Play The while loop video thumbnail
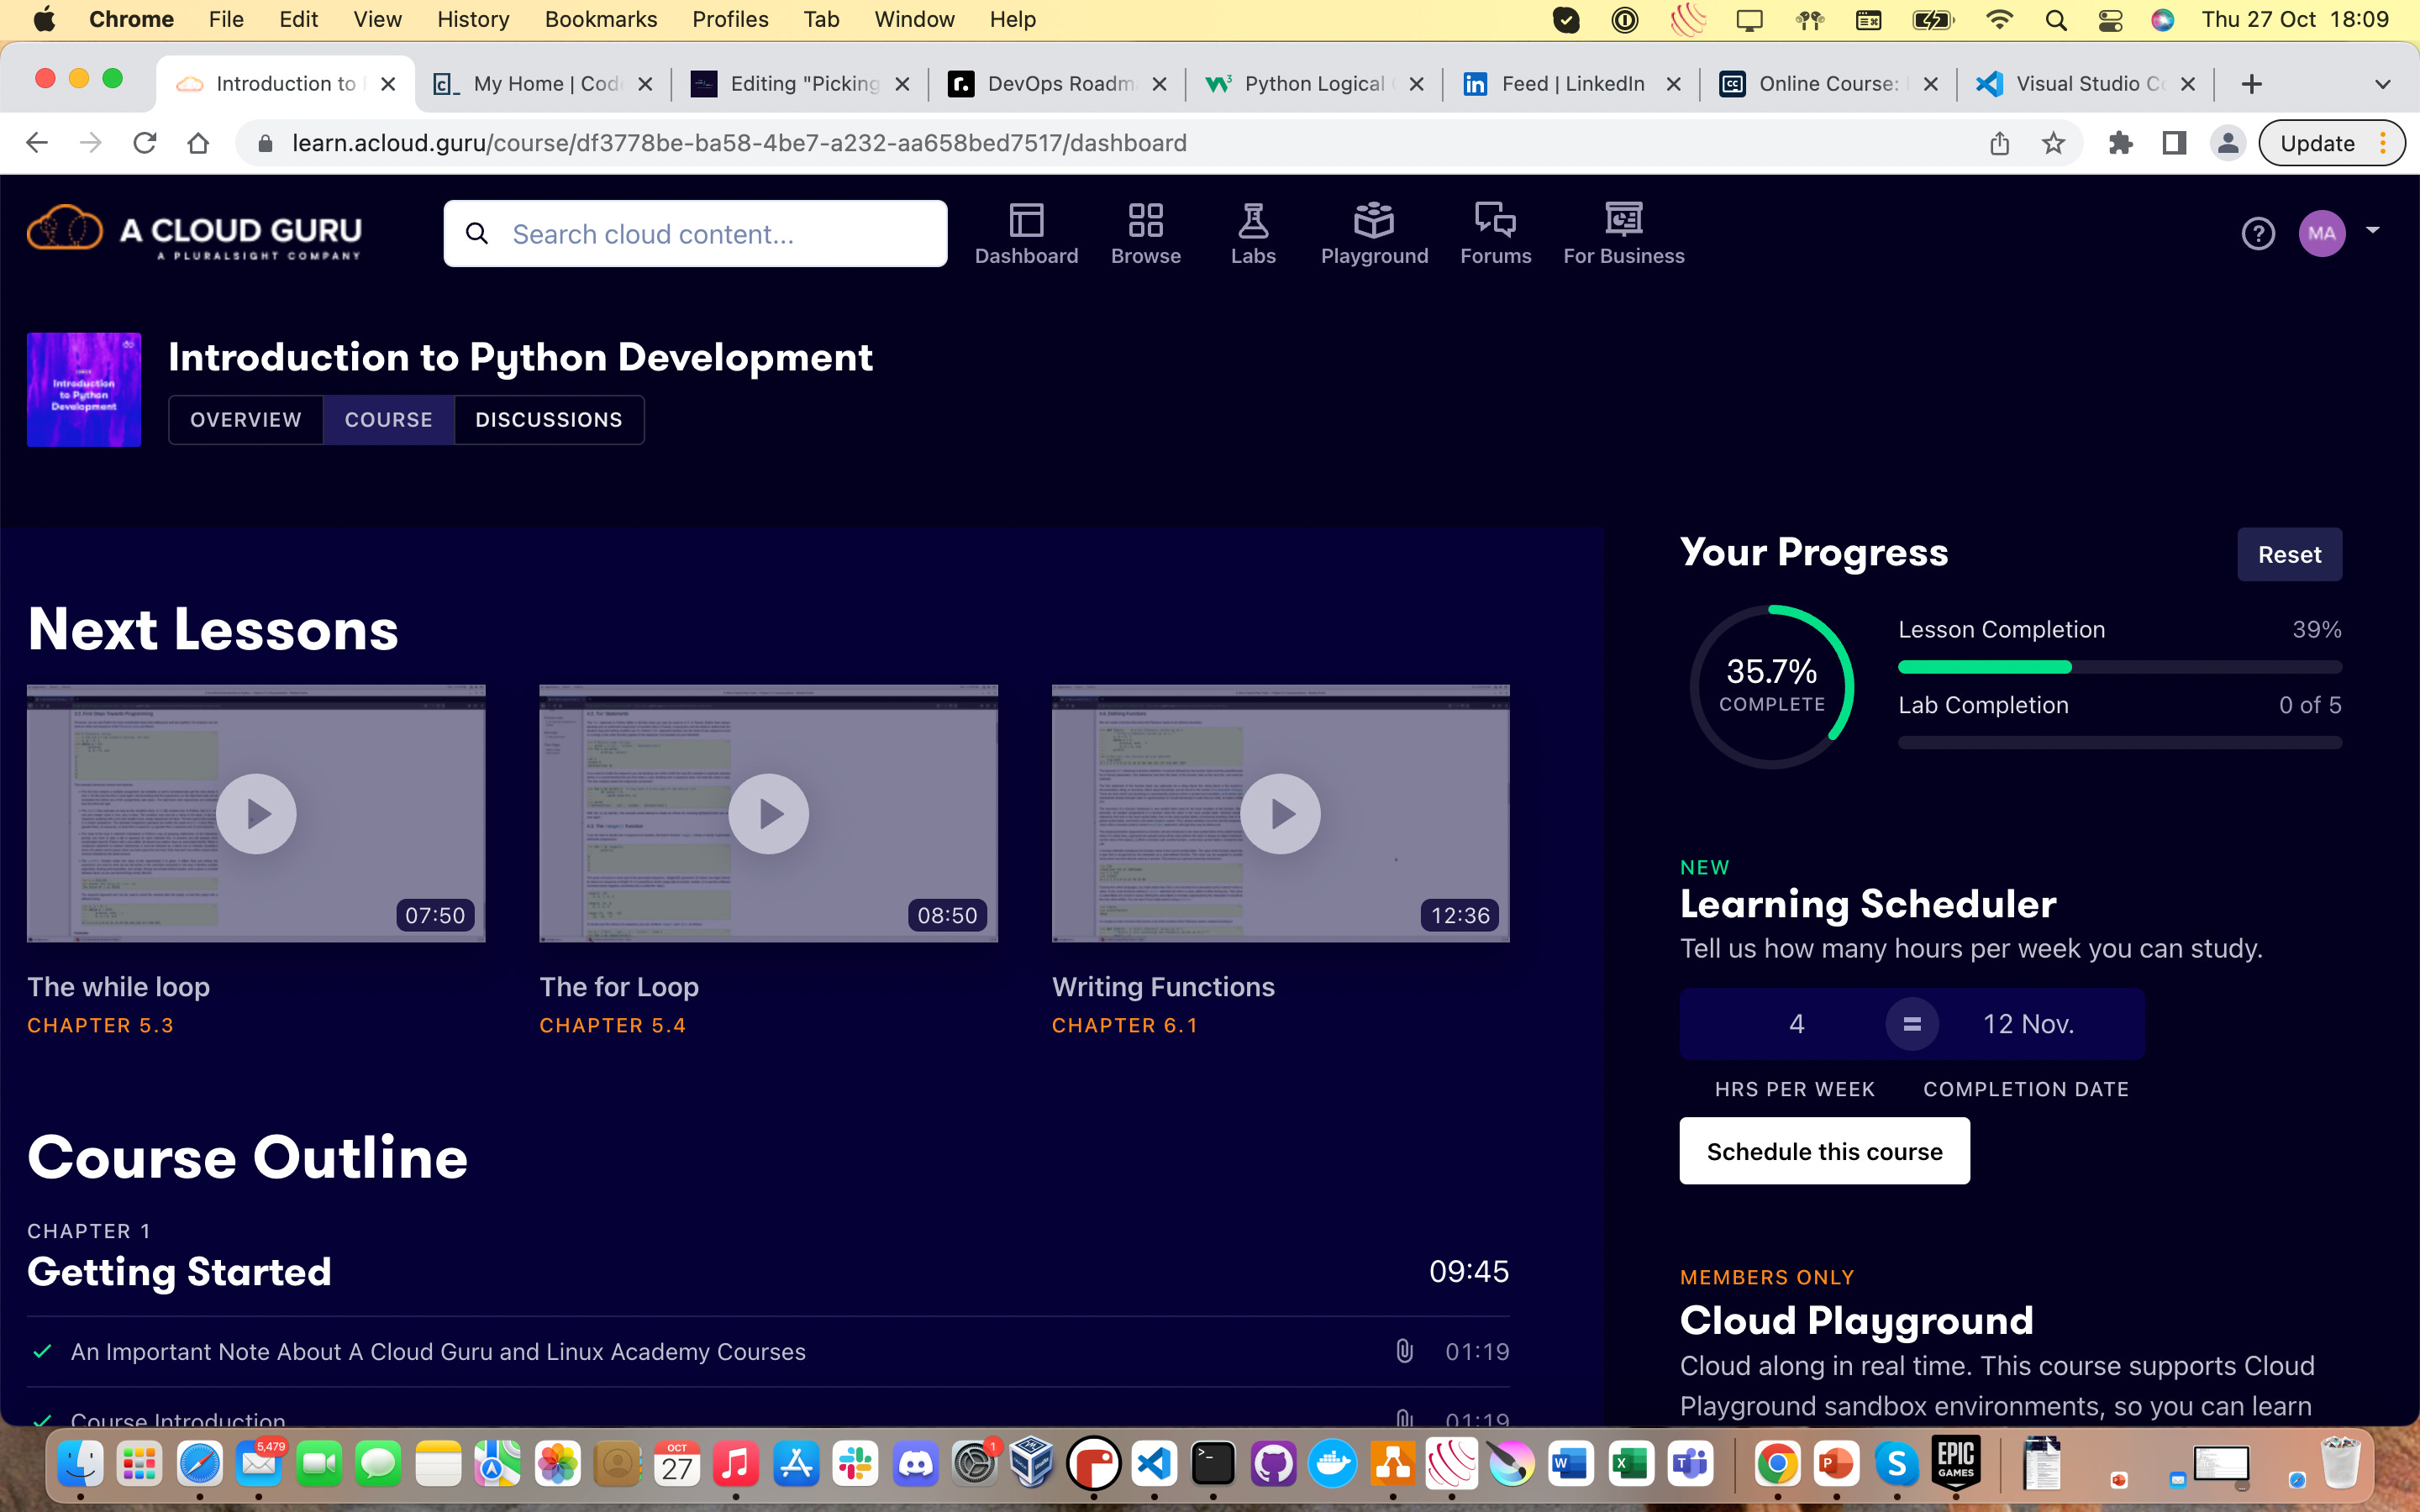This screenshot has width=2420, height=1512. [x=256, y=813]
